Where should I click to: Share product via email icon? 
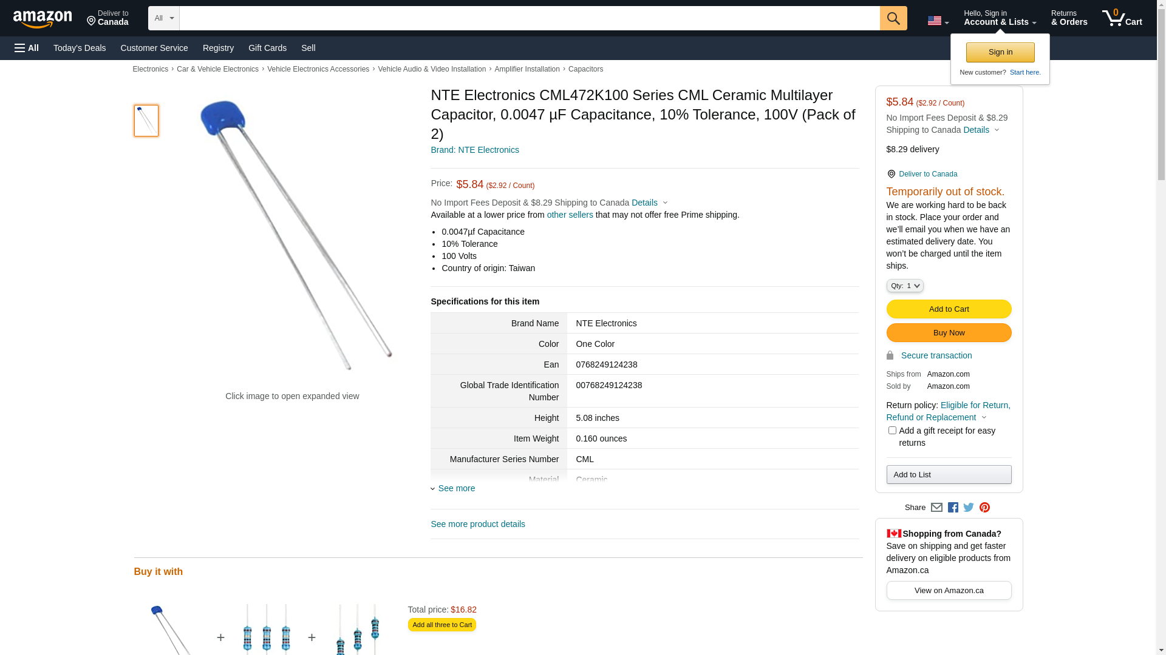[936, 508]
